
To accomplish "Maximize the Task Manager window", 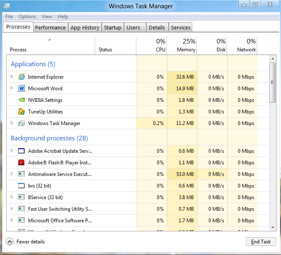I will point(255,4).
